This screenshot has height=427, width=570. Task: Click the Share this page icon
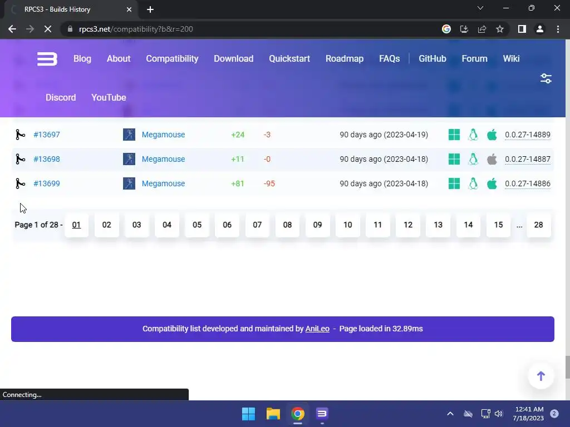point(482,29)
